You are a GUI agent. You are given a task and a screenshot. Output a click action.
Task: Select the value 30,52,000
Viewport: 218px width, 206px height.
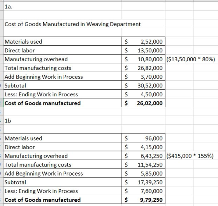pyautogui.click(x=150, y=85)
